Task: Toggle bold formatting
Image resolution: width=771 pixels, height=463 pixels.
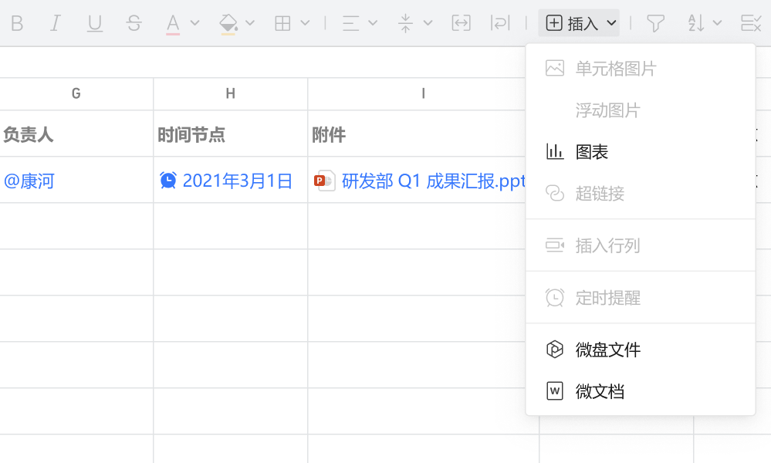Action: 17,23
